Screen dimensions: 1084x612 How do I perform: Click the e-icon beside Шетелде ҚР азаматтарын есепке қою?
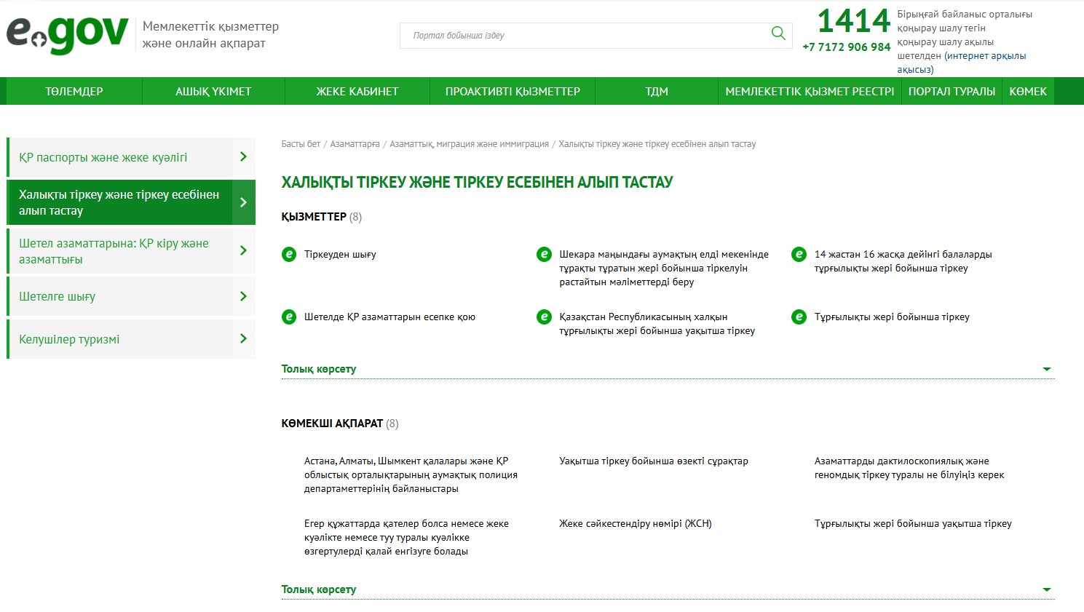pos(289,317)
